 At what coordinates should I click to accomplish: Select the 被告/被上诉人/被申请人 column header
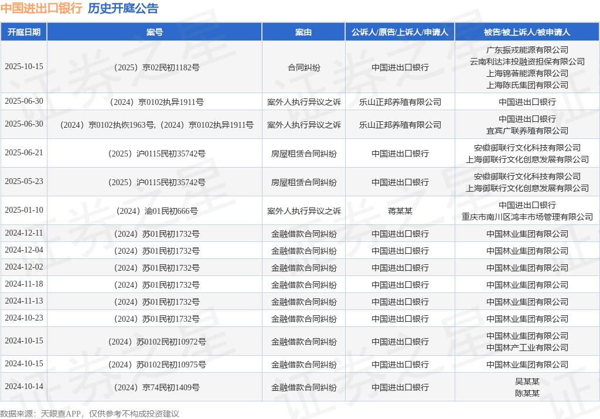coord(527,32)
